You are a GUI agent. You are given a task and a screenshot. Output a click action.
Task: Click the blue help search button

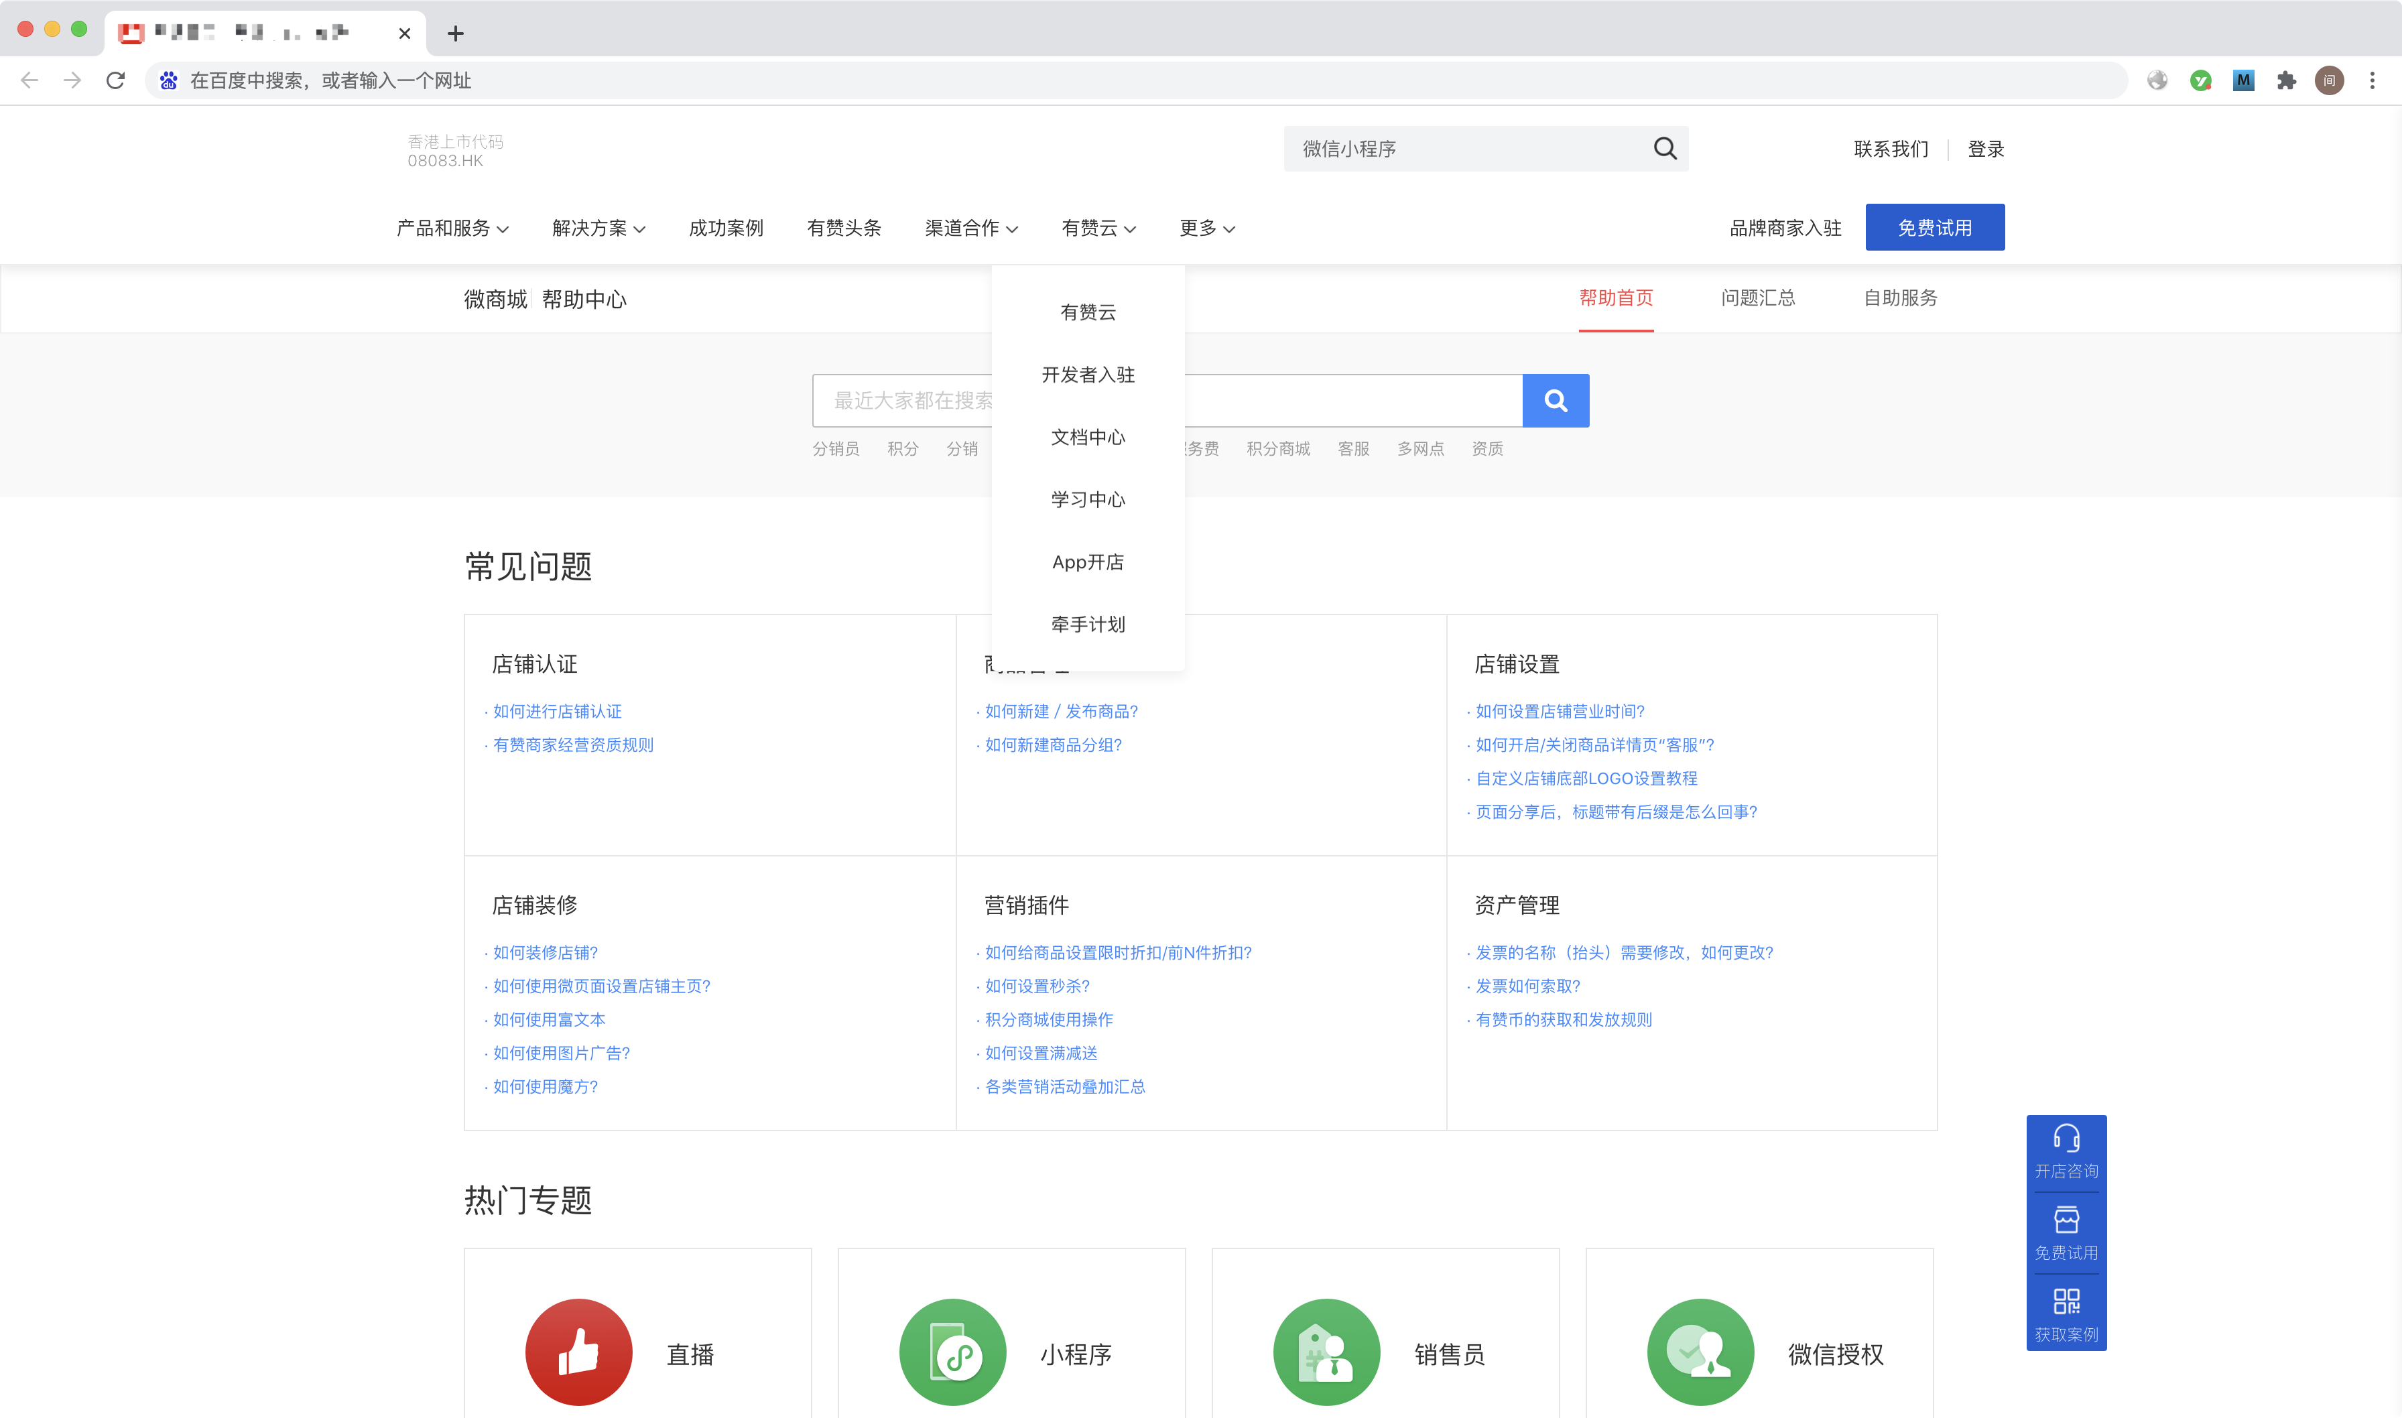point(1556,400)
